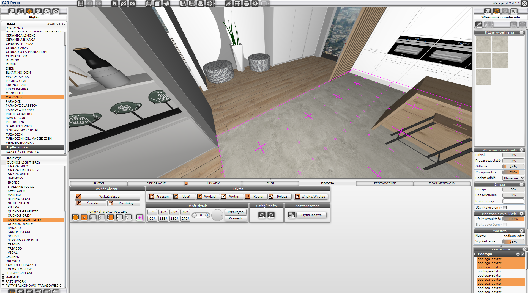Select the arrow pointer tool
The height and width of the screenshot is (293, 528).
point(115,4)
